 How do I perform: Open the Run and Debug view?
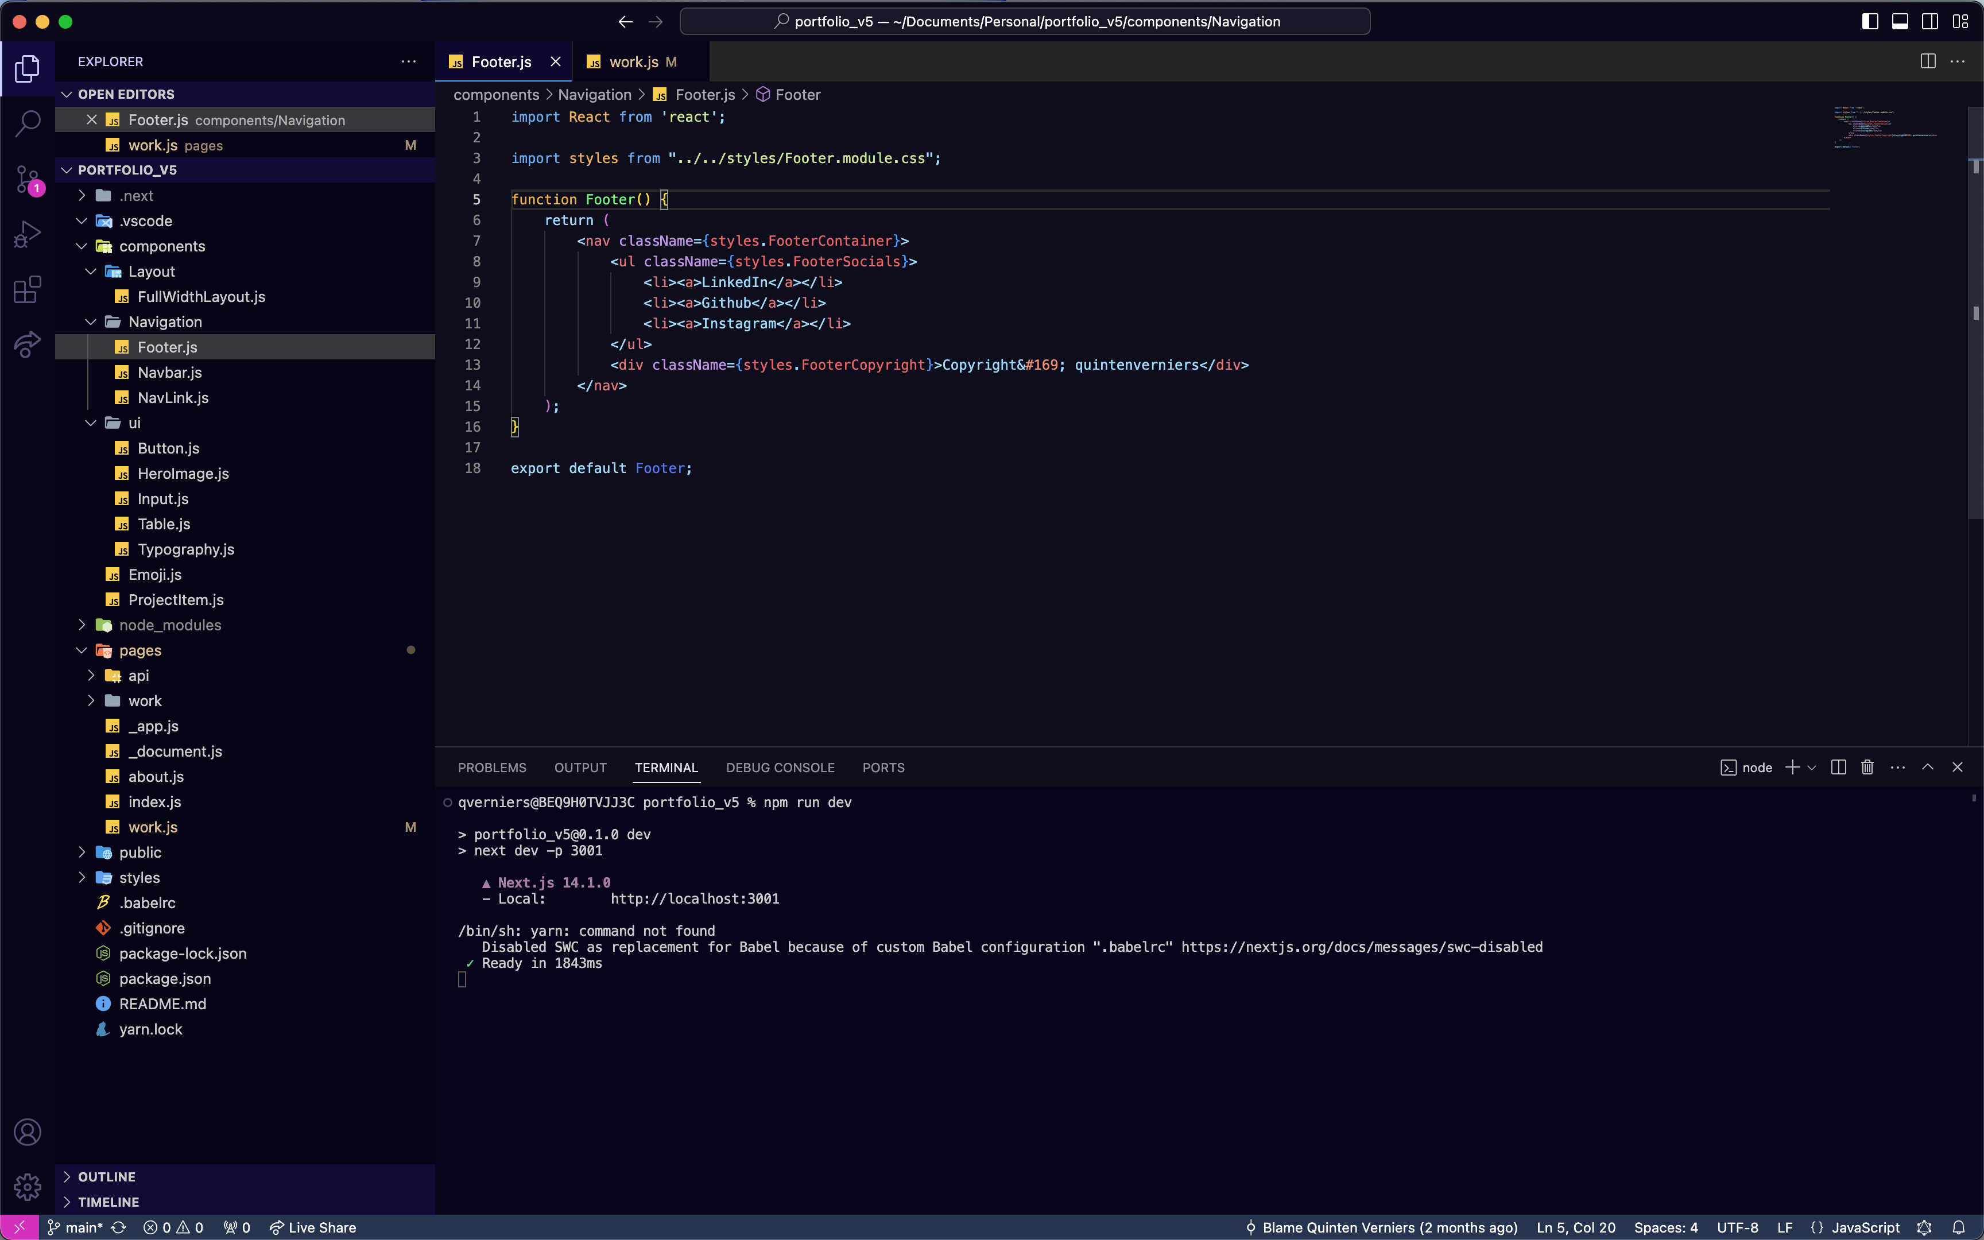(x=27, y=235)
